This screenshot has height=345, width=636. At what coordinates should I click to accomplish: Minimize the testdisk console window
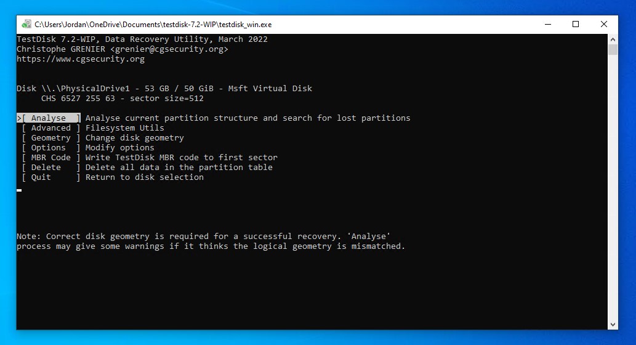pos(548,25)
